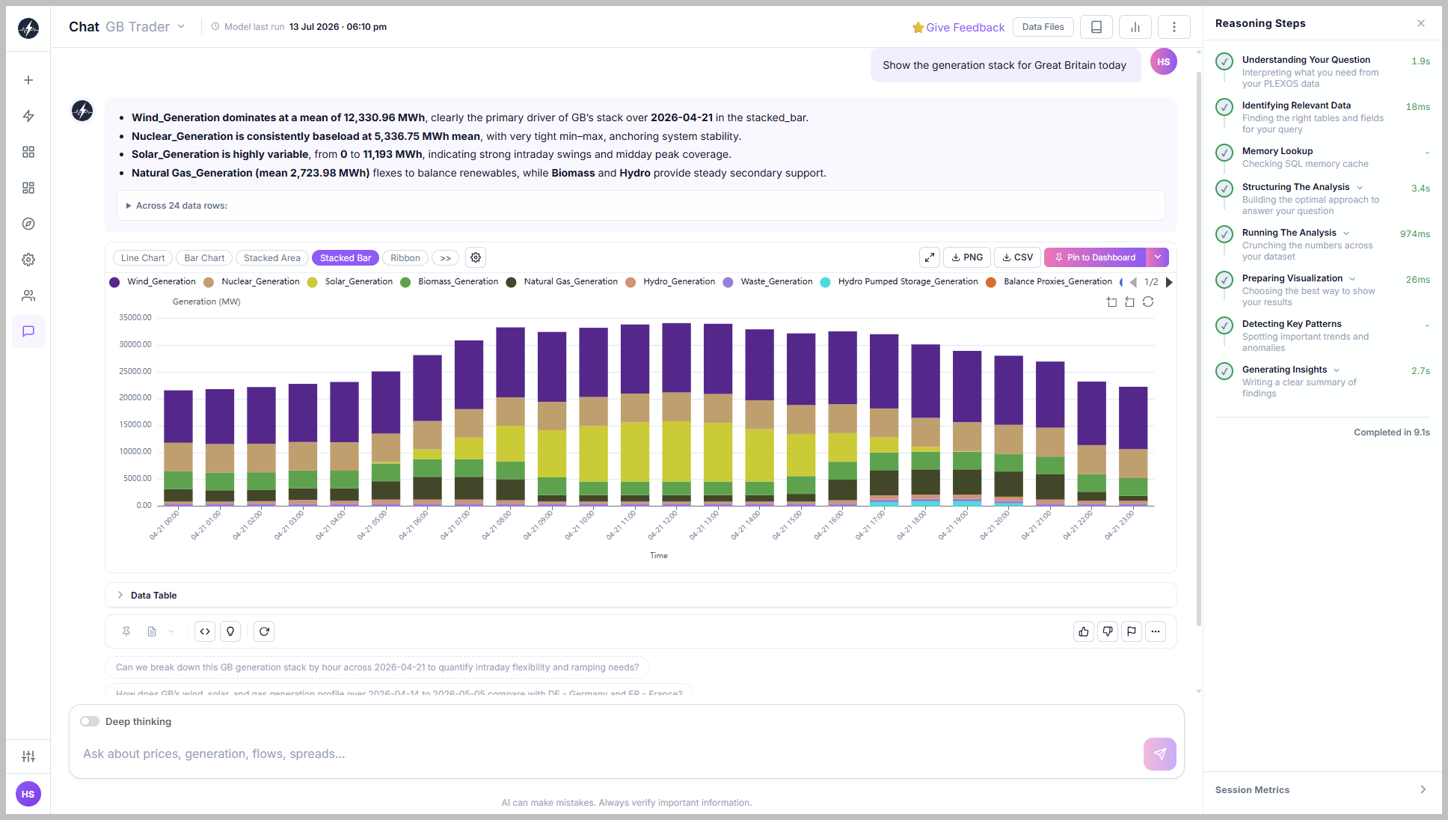
Task: Click the app logo in top-left corner
Action: point(28,28)
